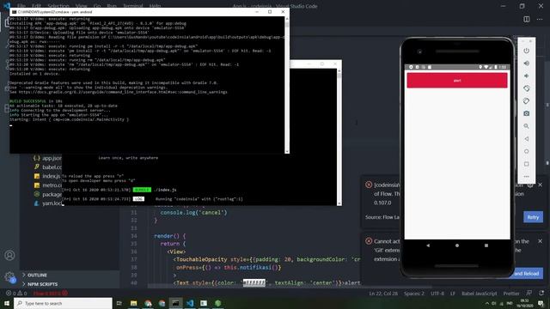Open gear settings on the Flow notification
This screenshot has width=550, height=309.
[x=530, y=185]
